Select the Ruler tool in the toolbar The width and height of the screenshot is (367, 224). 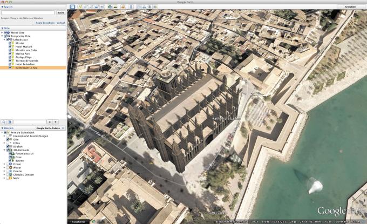tap(131, 7)
